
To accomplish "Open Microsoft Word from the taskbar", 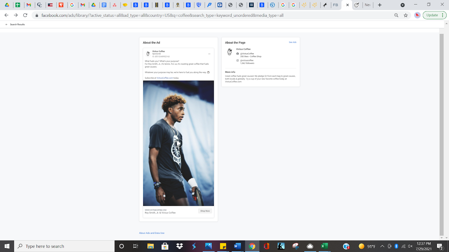I will 237,246.
